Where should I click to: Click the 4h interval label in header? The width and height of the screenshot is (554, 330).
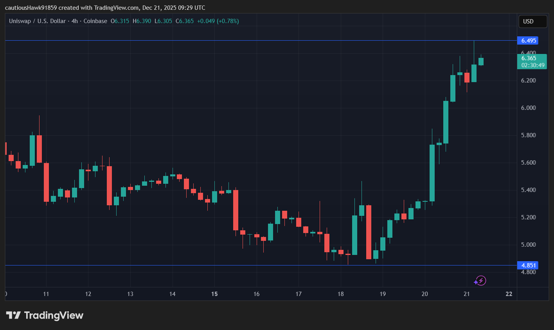(x=75, y=21)
